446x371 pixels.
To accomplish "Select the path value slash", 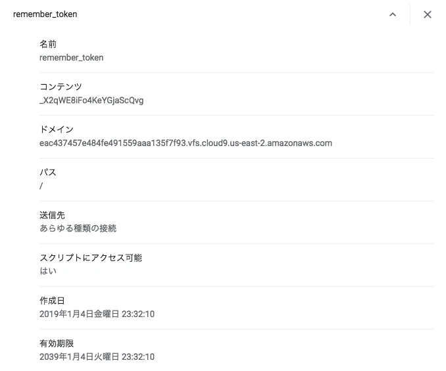I will tap(41, 185).
